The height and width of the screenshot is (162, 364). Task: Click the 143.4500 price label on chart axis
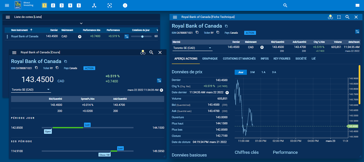point(353,126)
